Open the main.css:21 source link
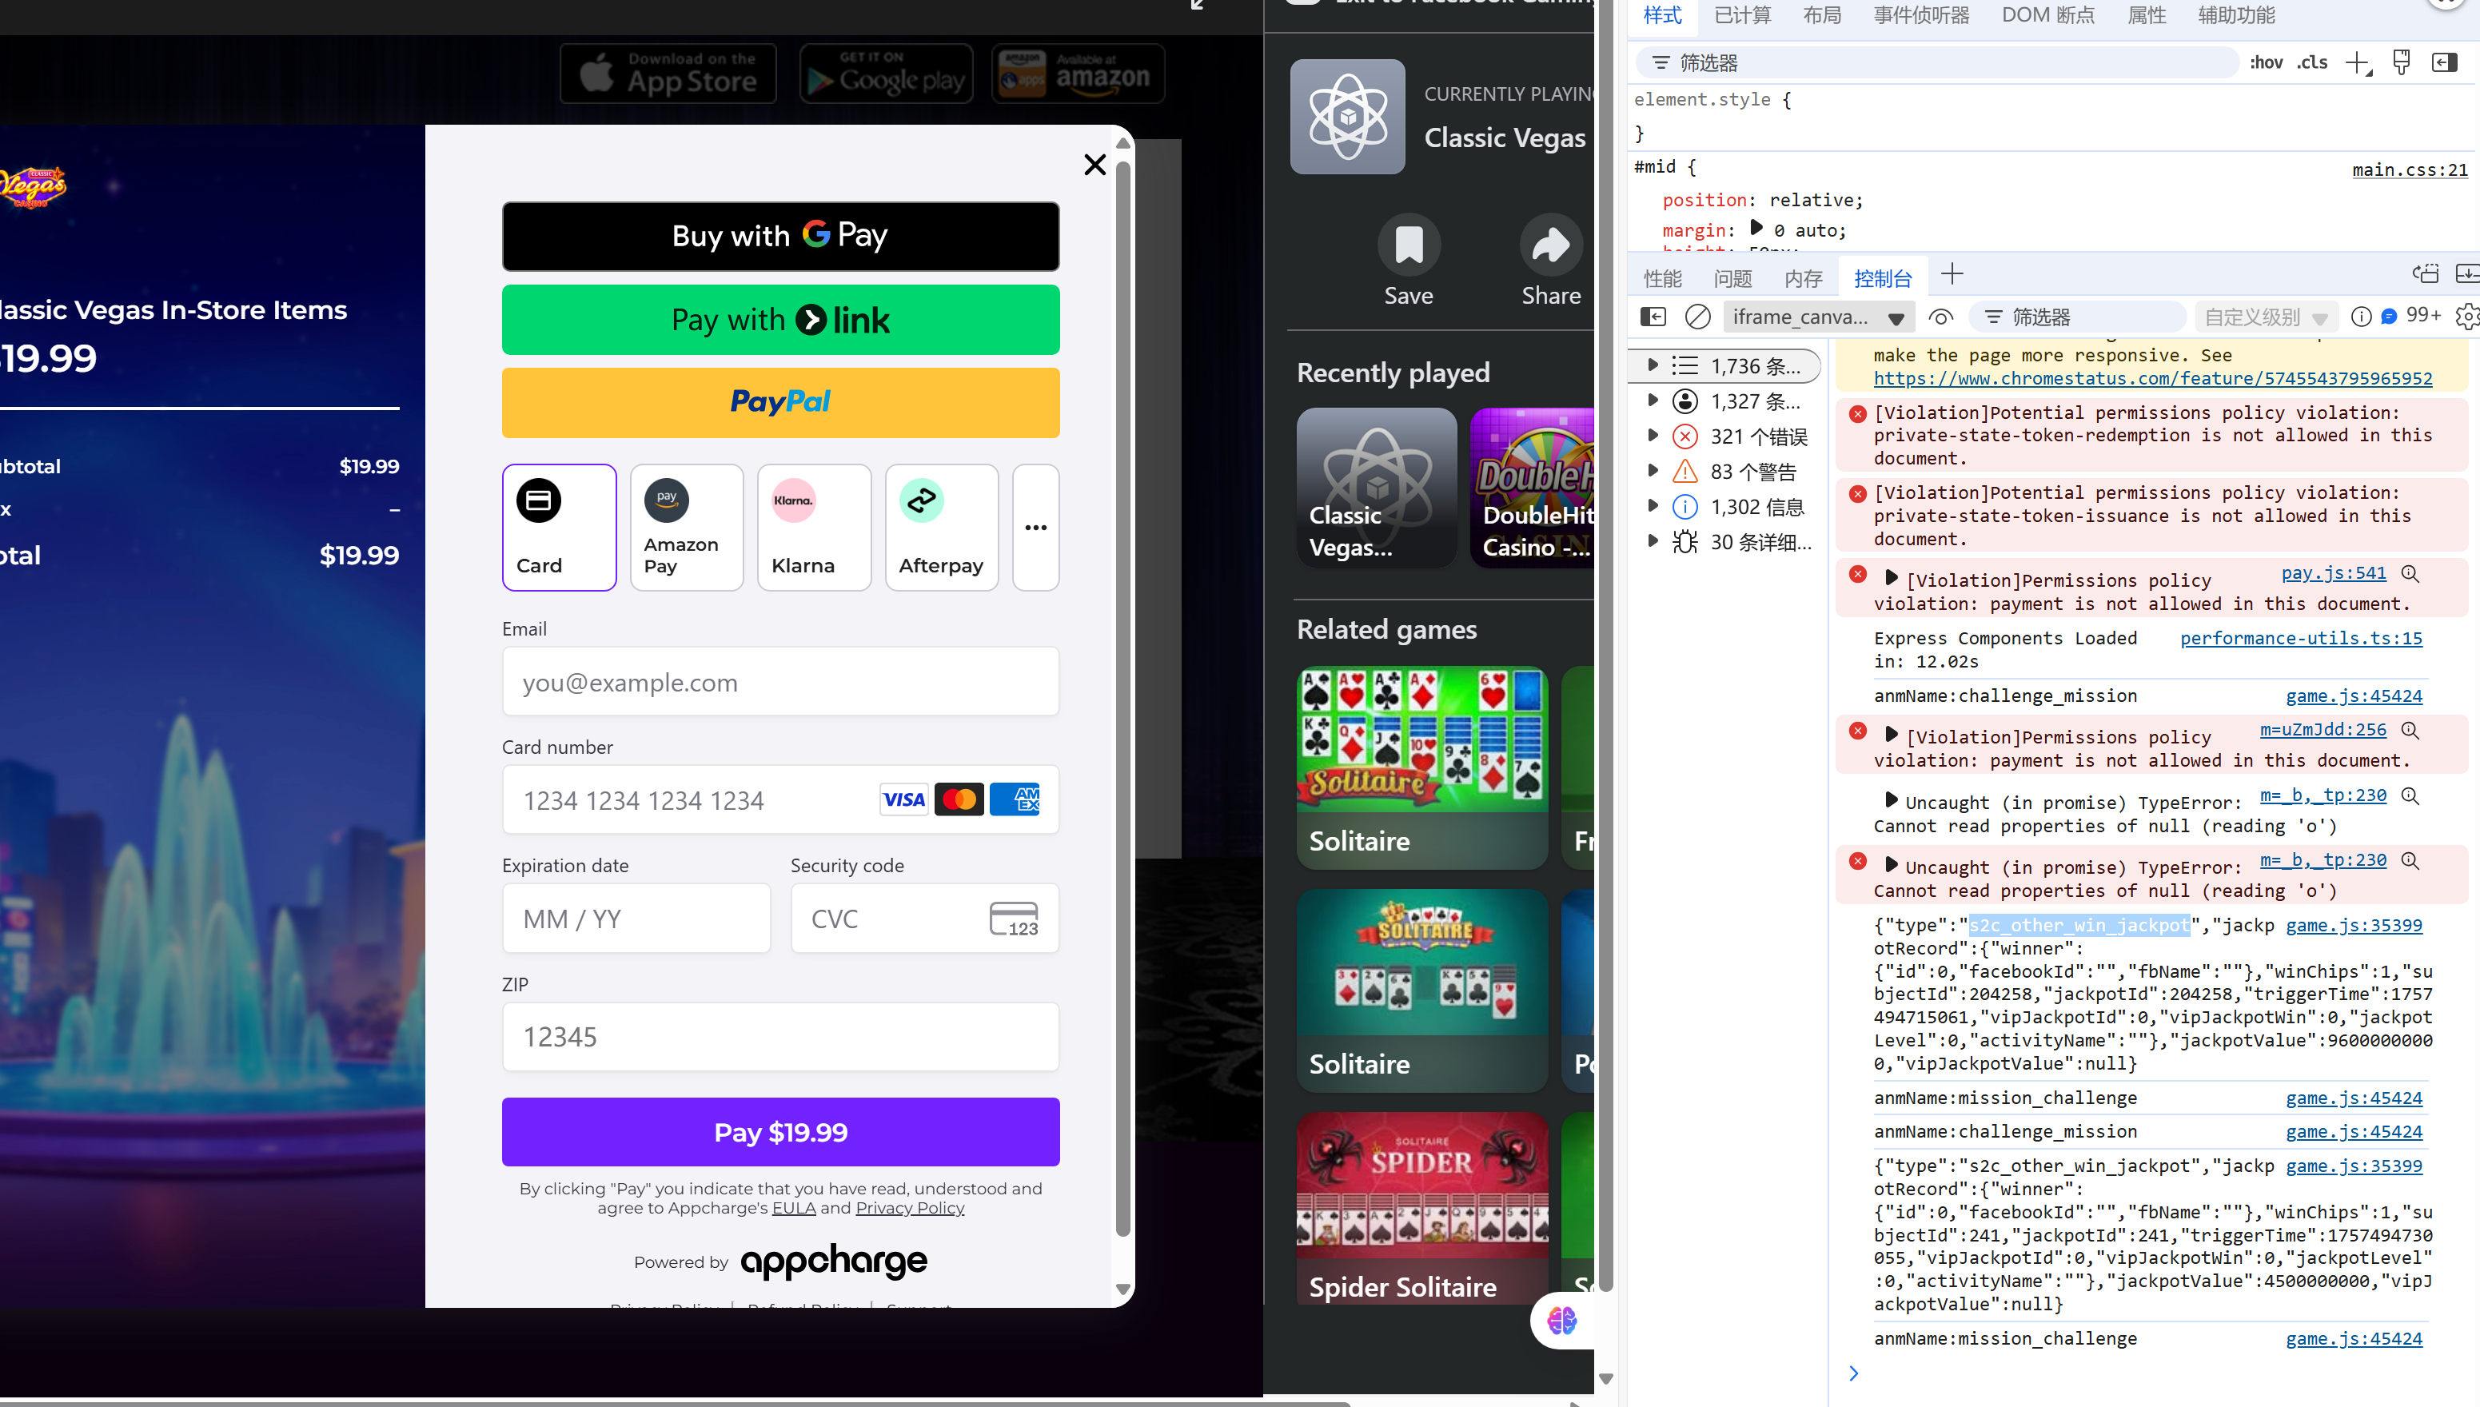 2409,170
